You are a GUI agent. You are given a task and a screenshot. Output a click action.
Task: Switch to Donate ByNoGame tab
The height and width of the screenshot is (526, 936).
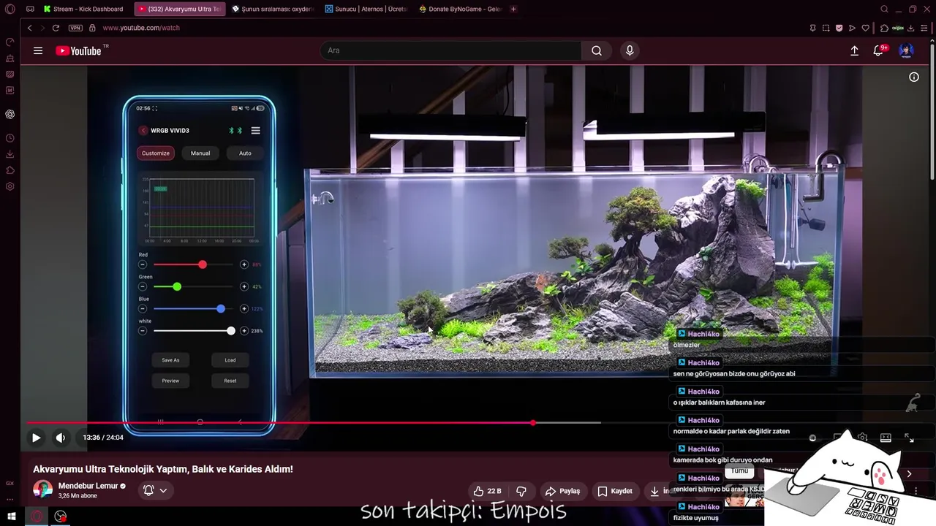point(460,9)
